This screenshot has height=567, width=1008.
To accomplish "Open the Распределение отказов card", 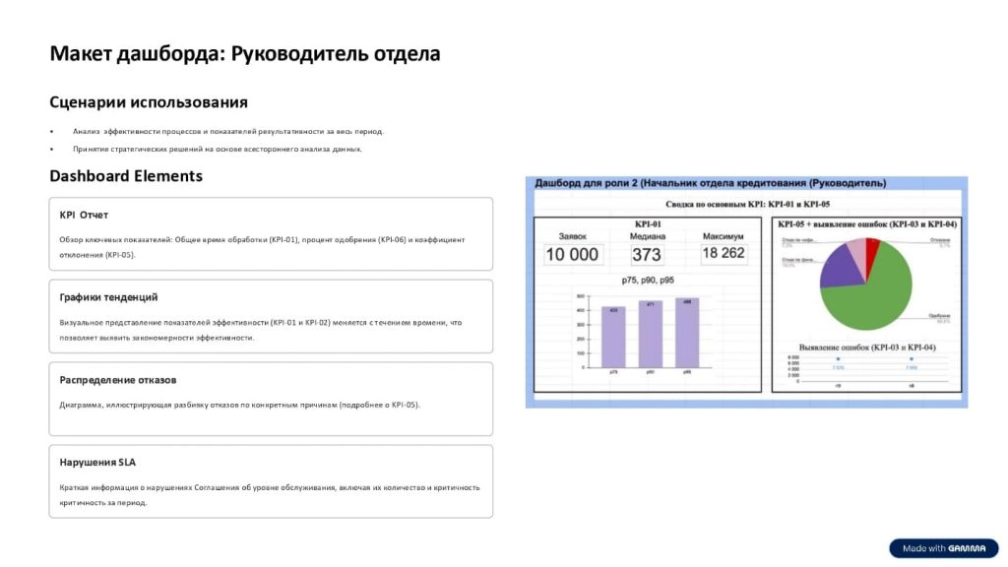I will click(271, 399).
